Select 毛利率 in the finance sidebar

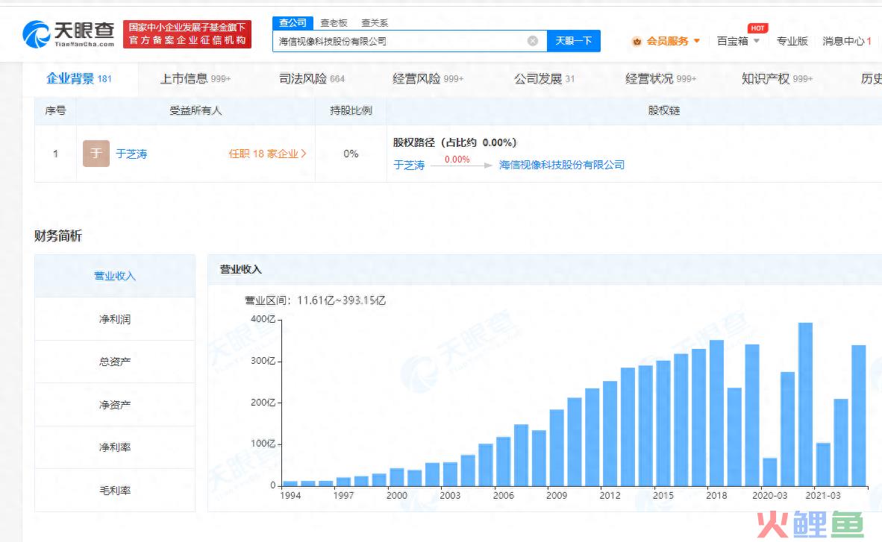[115, 491]
